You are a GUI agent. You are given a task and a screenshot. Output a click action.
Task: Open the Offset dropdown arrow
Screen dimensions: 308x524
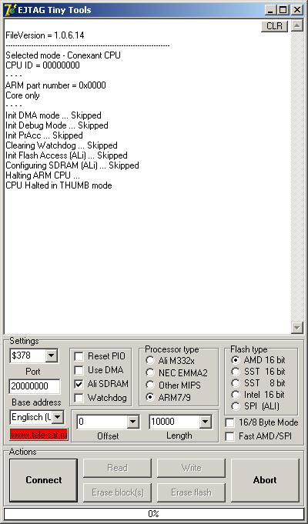132,422
